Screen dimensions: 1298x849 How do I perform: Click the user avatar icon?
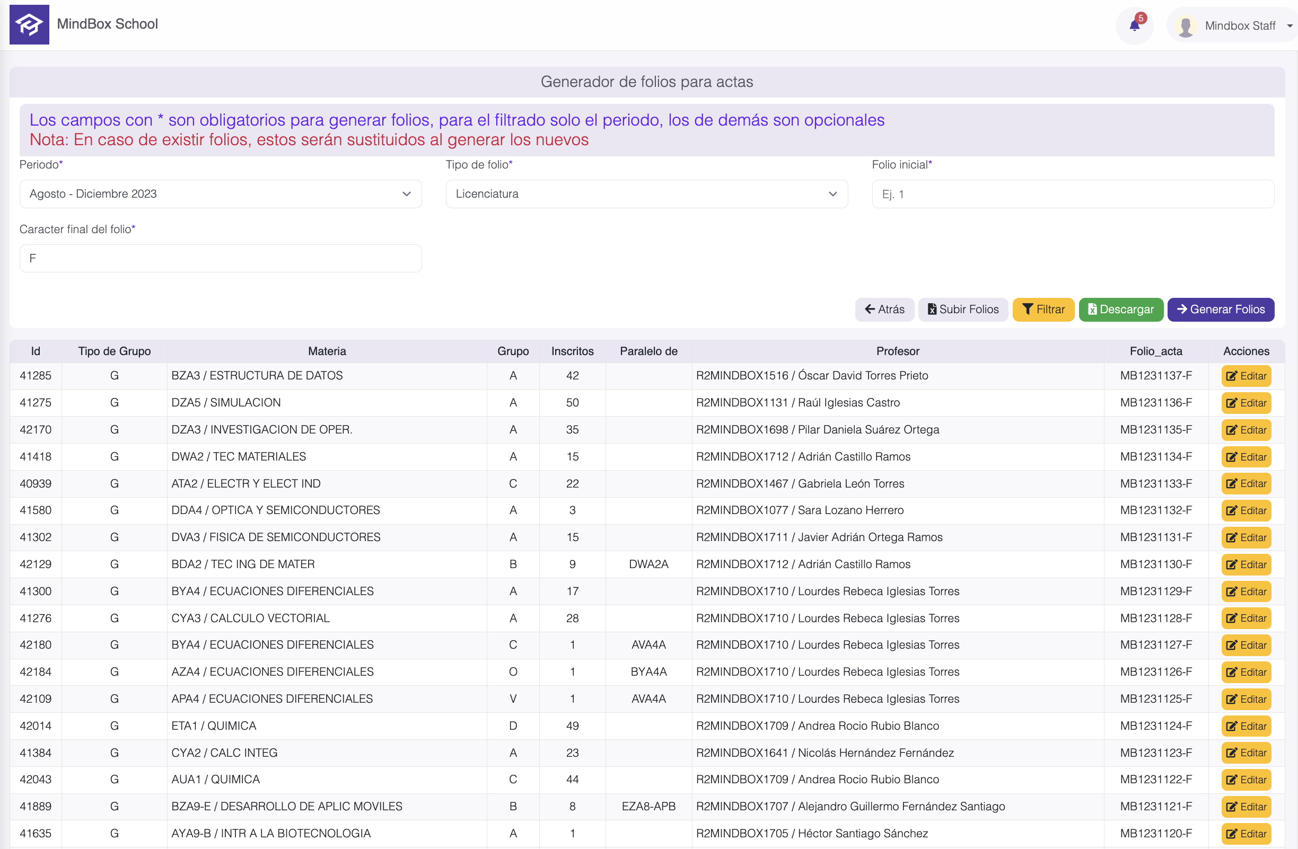[x=1185, y=25]
